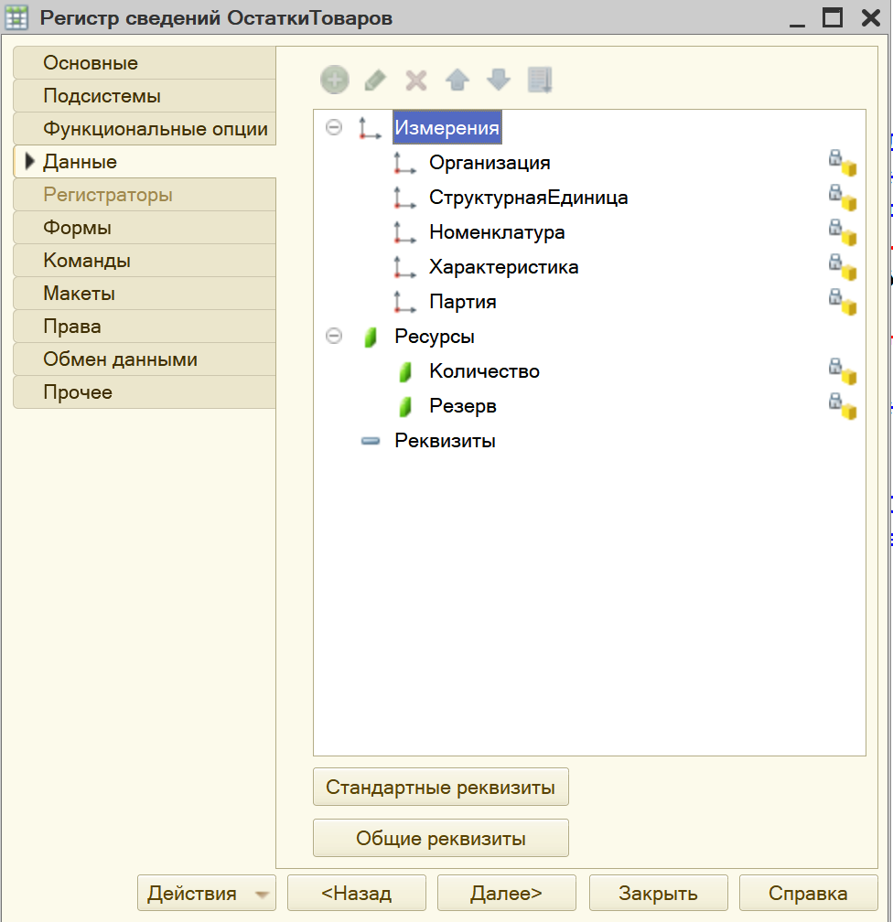Collapse the Ресурсы tree node

tap(334, 336)
